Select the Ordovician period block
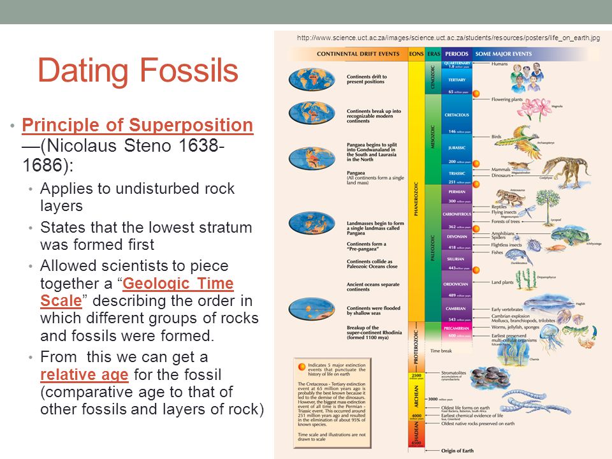 [456, 285]
